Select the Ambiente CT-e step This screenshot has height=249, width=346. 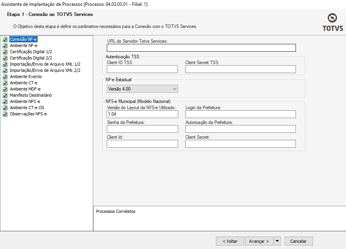[24, 83]
